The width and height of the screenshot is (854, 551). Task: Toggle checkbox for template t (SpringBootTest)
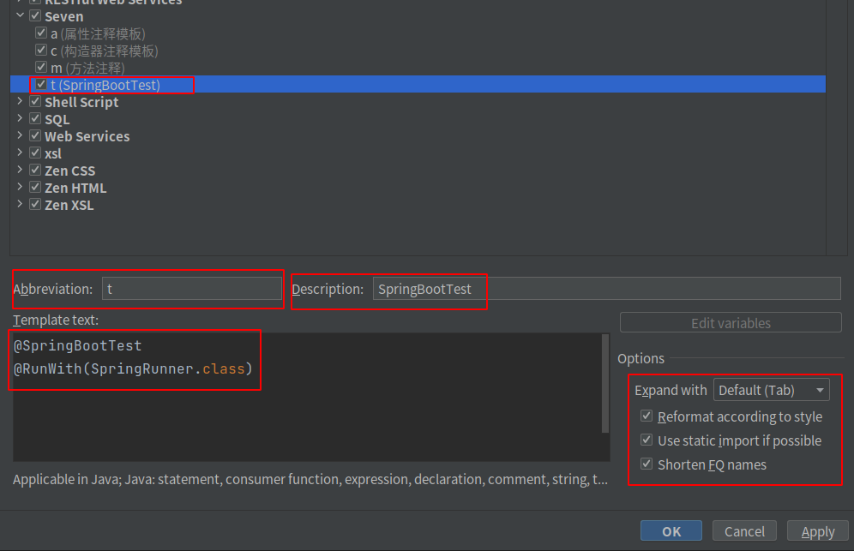coord(41,84)
